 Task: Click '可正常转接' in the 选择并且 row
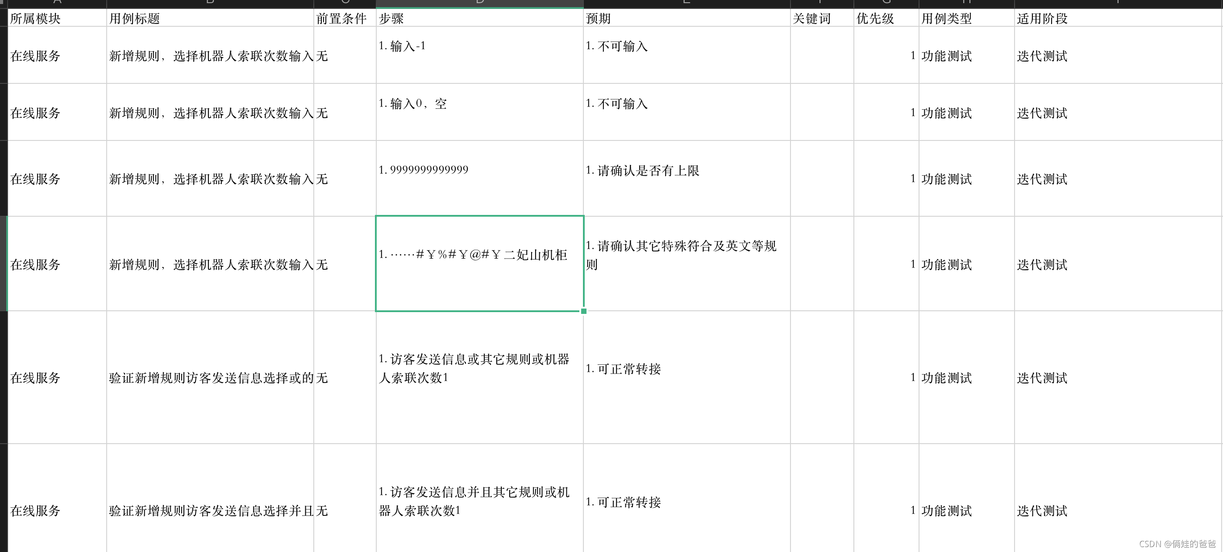tap(686, 498)
